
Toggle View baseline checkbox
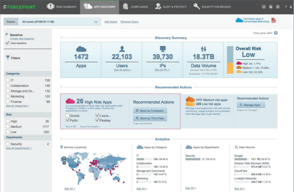pos(7,43)
